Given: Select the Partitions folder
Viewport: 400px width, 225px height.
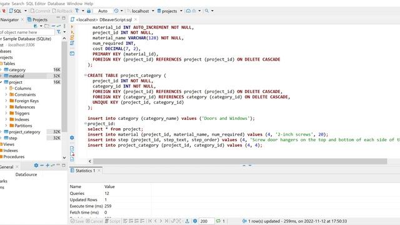Looking at the screenshot, I should [x=21, y=126].
